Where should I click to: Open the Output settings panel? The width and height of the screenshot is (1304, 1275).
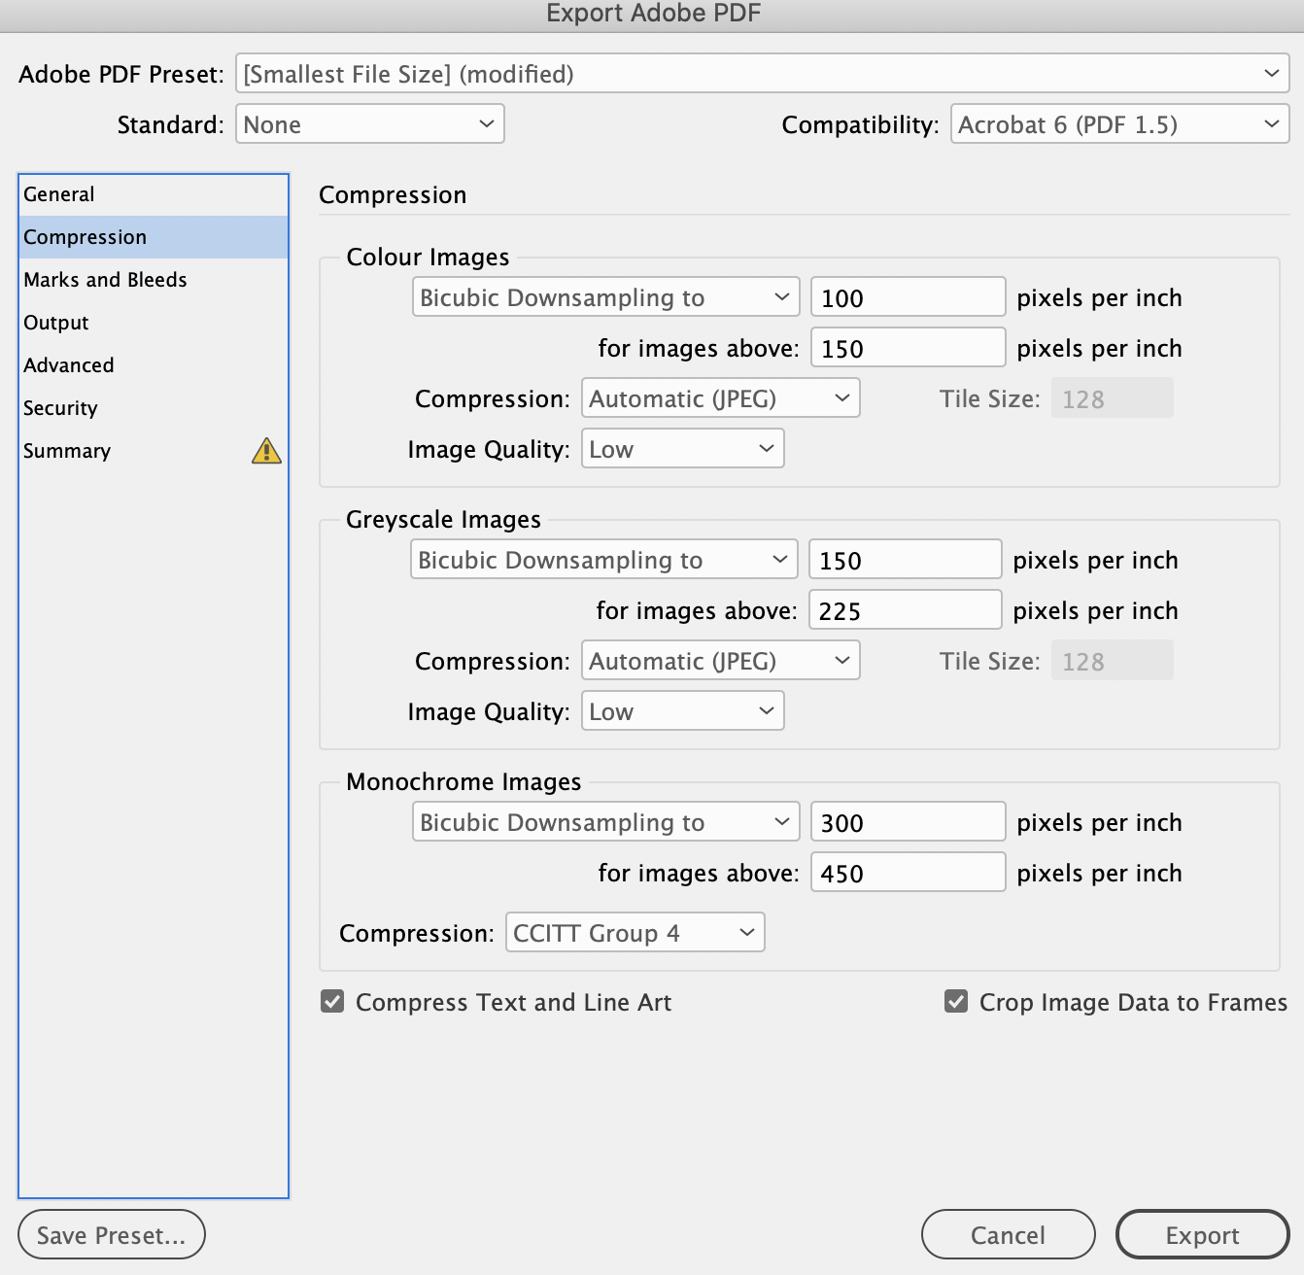click(55, 323)
